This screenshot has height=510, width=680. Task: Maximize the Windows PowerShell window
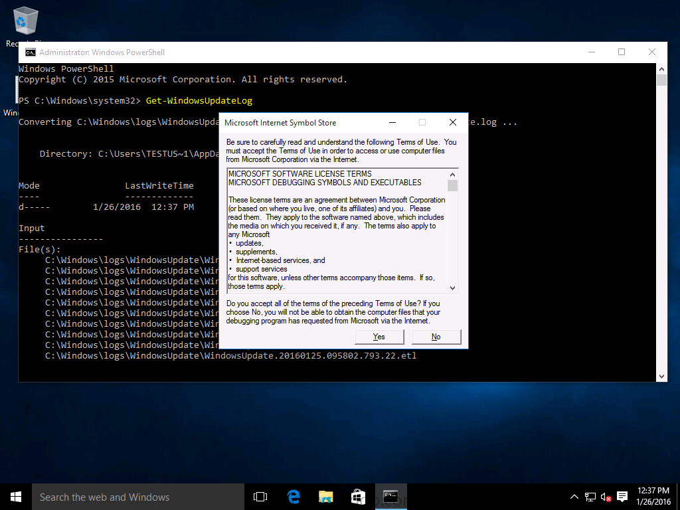(x=622, y=52)
